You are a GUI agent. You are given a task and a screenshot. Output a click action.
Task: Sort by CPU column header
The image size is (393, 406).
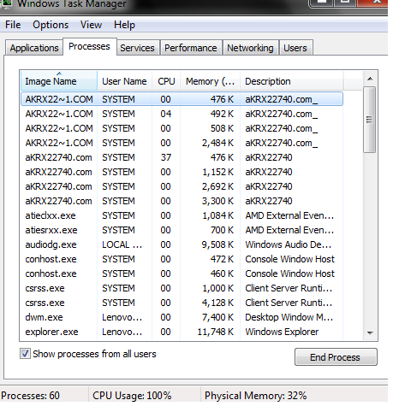point(166,81)
